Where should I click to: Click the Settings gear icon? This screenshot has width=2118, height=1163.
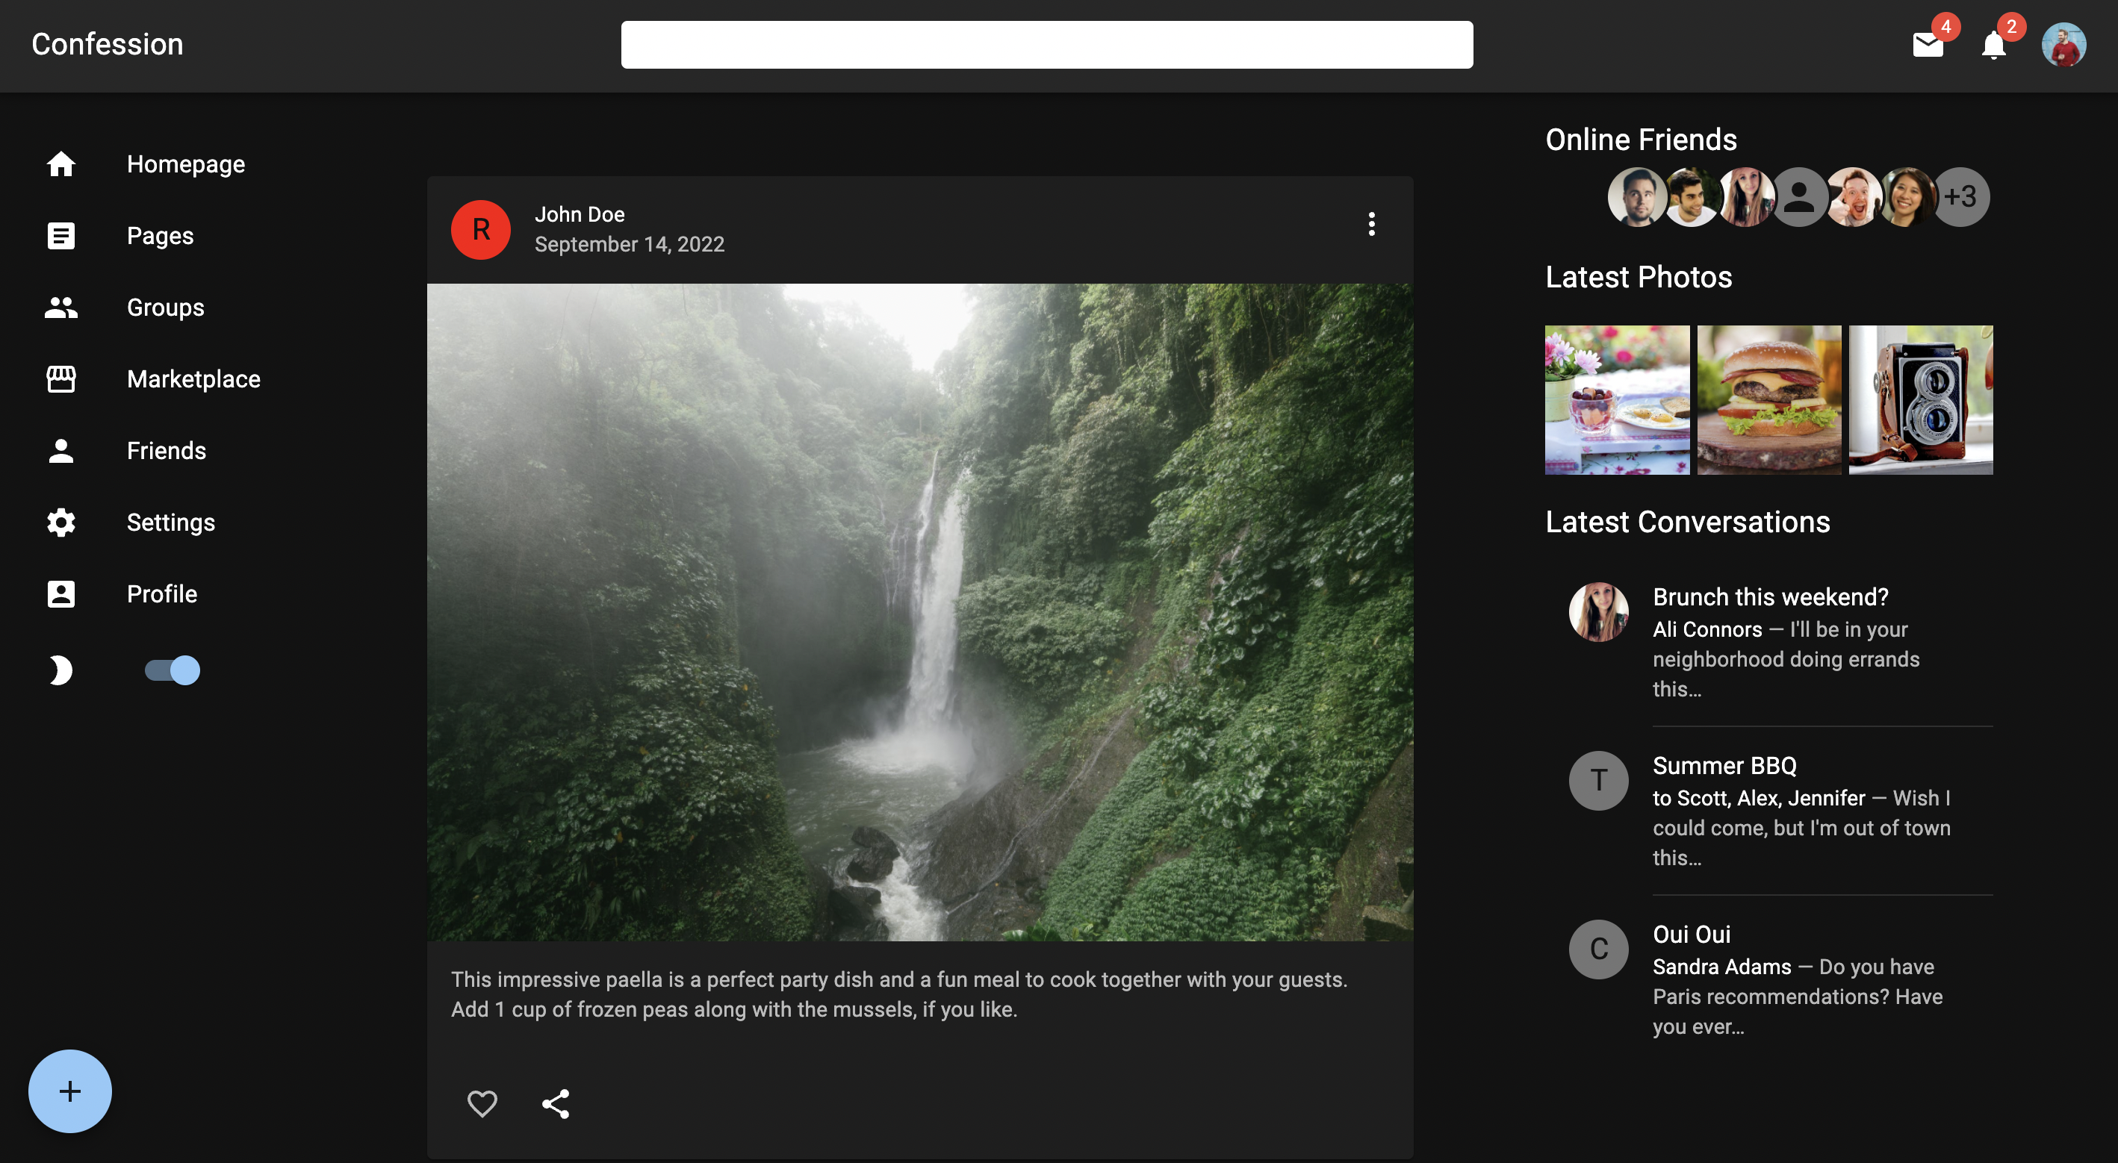click(x=60, y=522)
